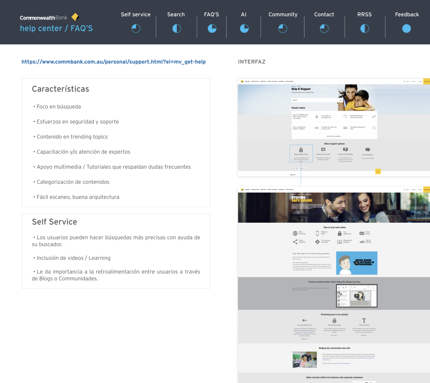Click the Lost, stolen or damaged card tile

click(334, 117)
